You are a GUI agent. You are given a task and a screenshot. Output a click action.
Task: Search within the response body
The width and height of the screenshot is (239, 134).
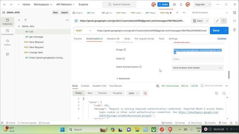click(224, 93)
